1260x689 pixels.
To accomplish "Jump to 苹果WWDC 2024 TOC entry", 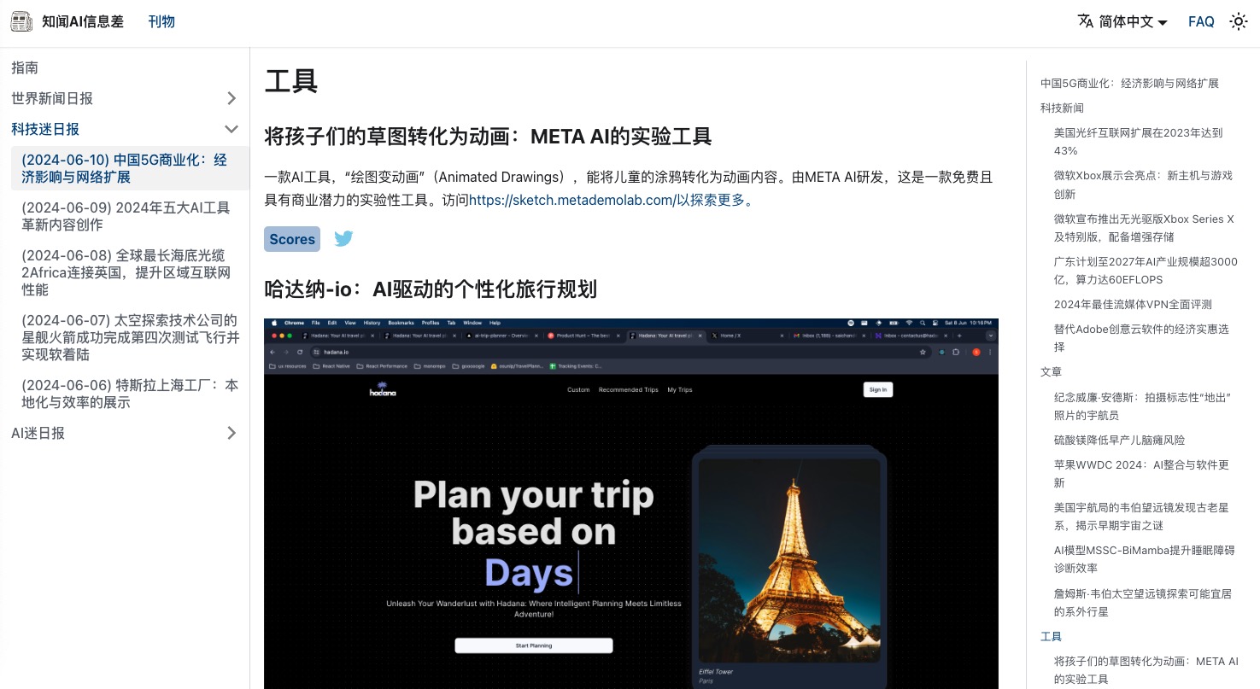I will pos(1141,474).
